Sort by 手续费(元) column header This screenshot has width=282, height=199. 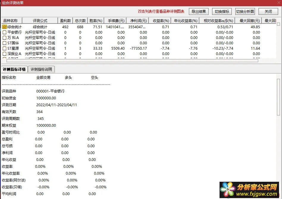pyautogui.click(x=115, y=21)
